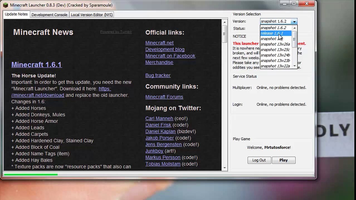Open the Minecraft 1.6.1 news headline link

pyautogui.click(x=36, y=64)
